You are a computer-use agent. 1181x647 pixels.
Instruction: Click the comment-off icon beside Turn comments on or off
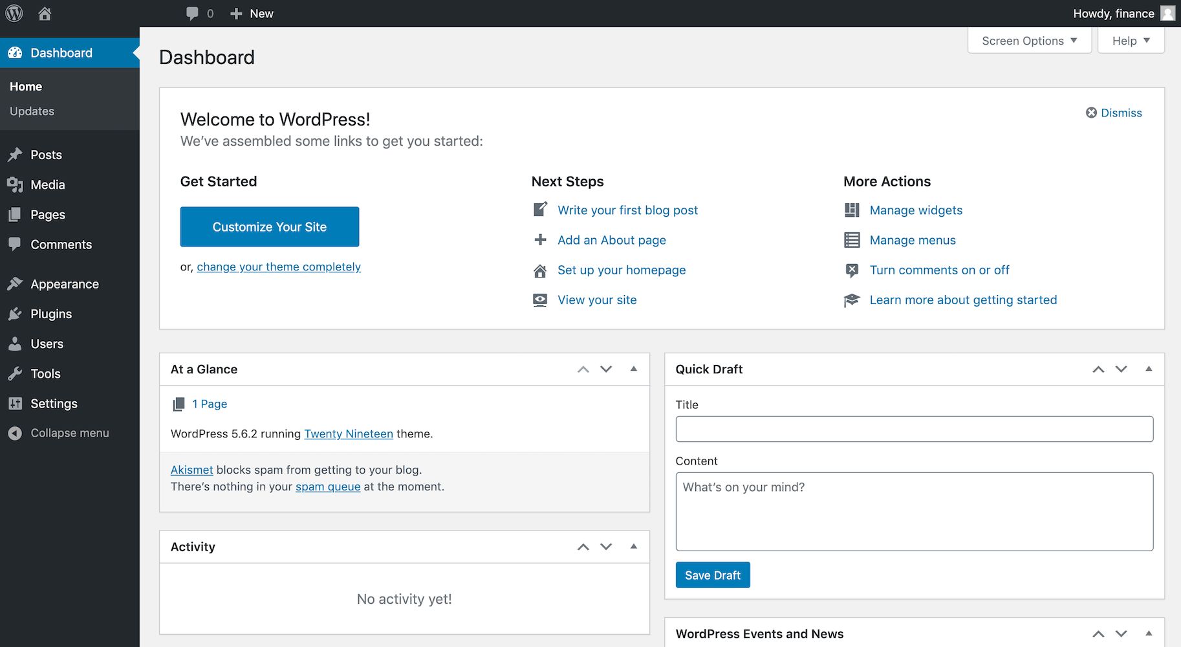(852, 270)
